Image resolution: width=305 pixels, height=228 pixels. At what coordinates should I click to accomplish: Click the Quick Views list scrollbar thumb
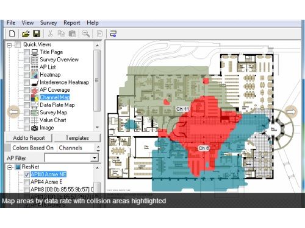click(x=97, y=80)
